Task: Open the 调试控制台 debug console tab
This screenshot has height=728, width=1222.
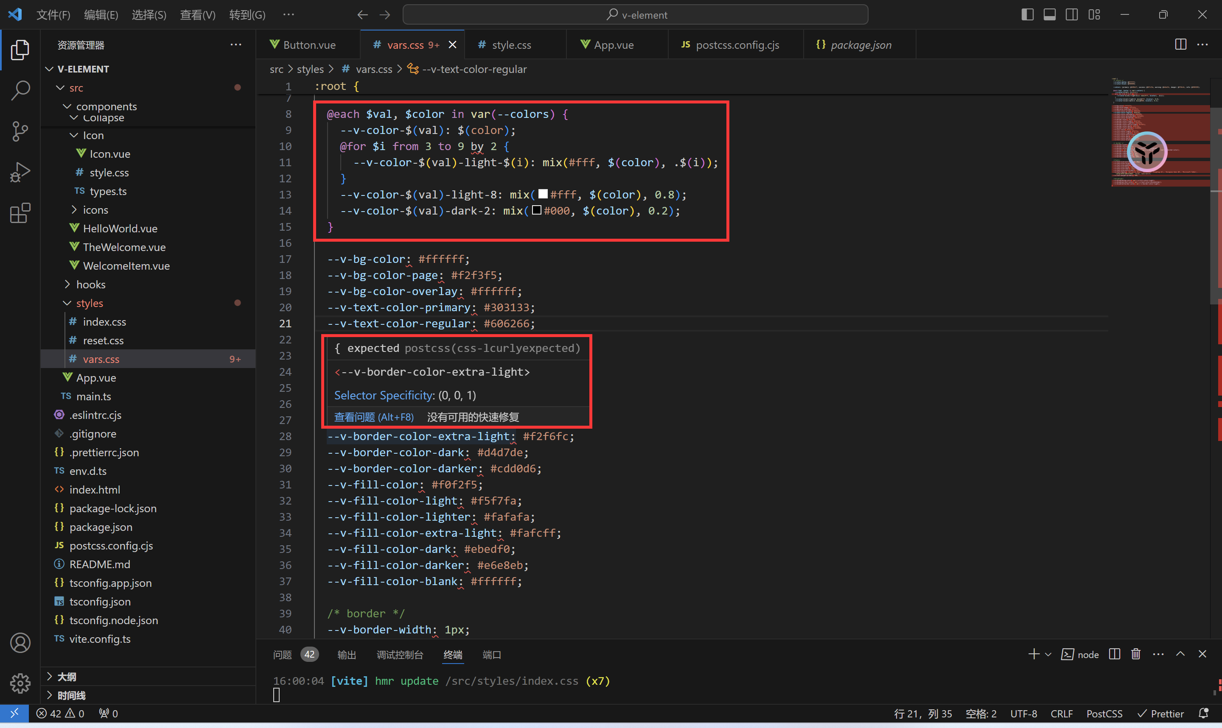Action: pyautogui.click(x=399, y=654)
